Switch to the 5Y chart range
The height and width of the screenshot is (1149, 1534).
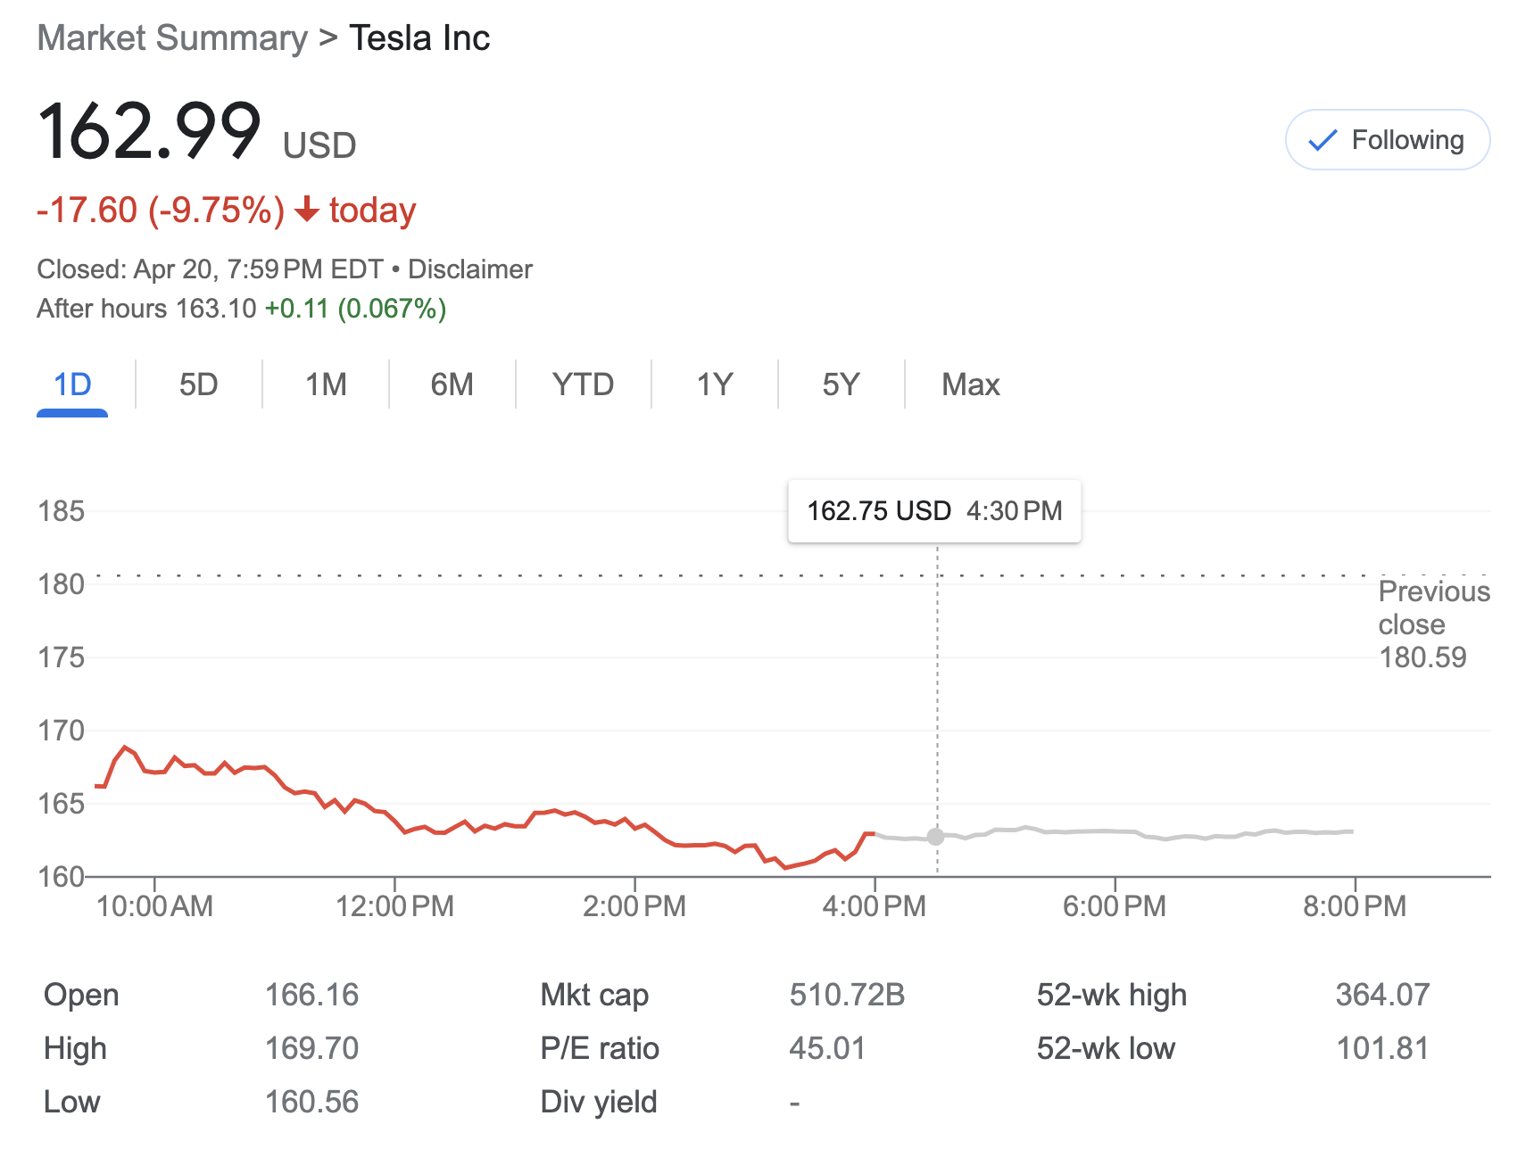(841, 384)
